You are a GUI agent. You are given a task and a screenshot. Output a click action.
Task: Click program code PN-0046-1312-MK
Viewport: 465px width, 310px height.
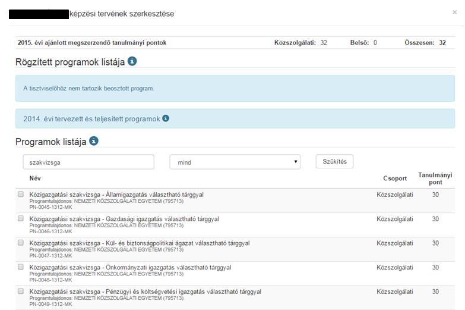[50, 231]
